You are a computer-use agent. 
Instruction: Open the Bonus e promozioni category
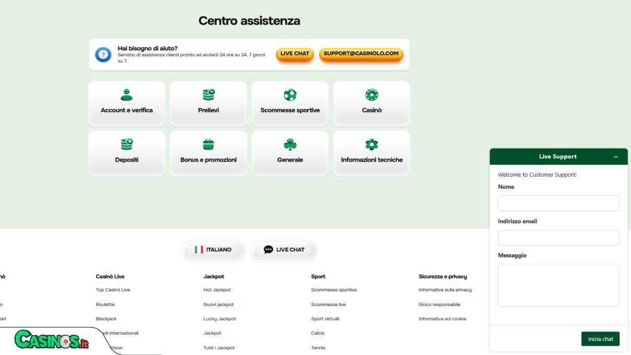(209, 153)
